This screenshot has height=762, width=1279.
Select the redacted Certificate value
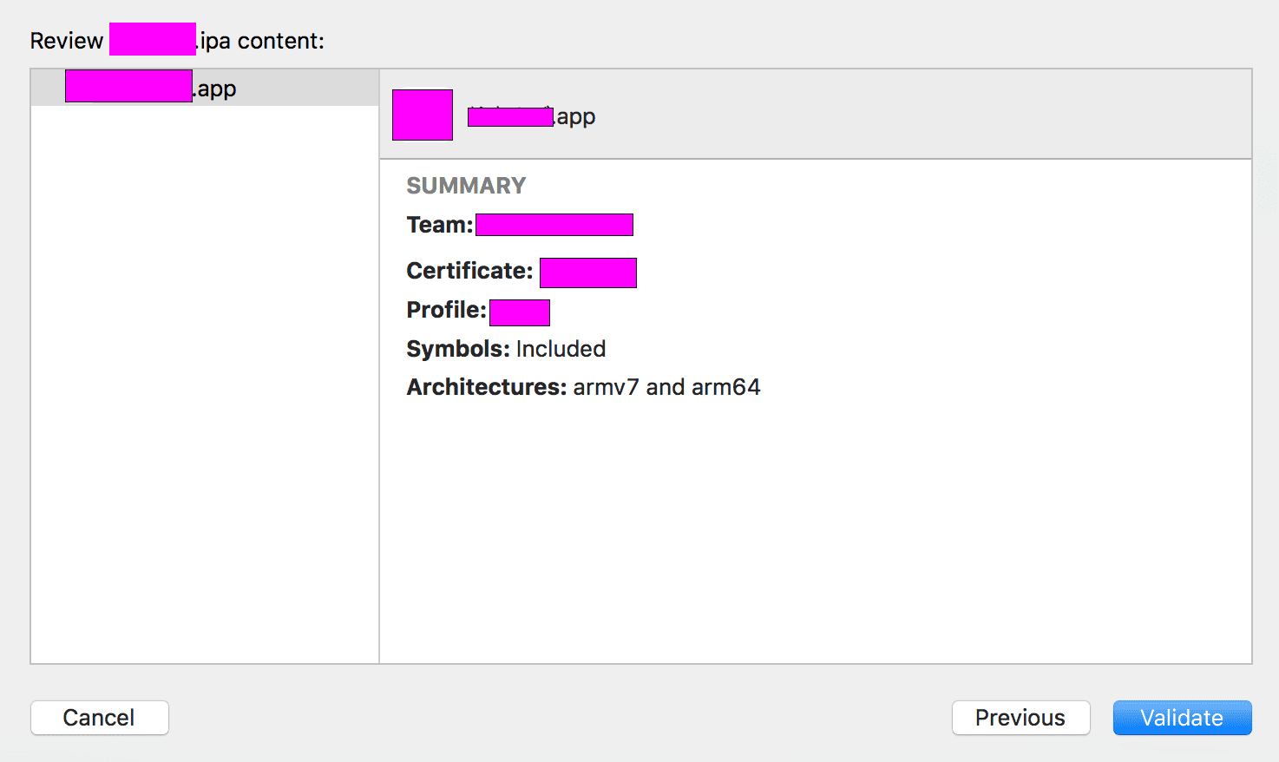(588, 273)
